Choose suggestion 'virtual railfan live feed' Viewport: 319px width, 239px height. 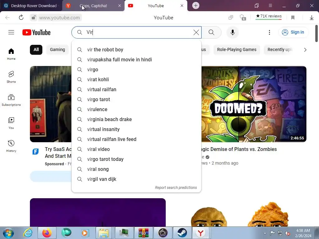136,139
